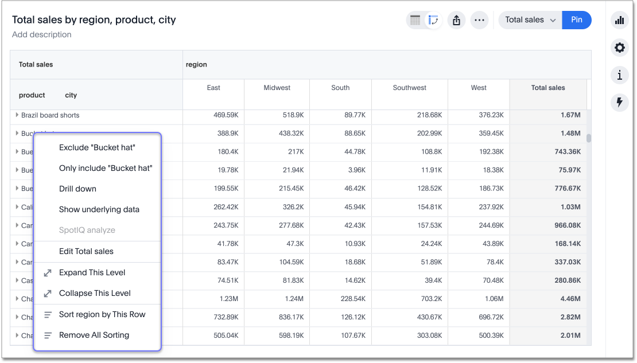Viewport: 637px width, 363px height.
Task: Open the more options ellipsis menu
Action: [479, 21]
